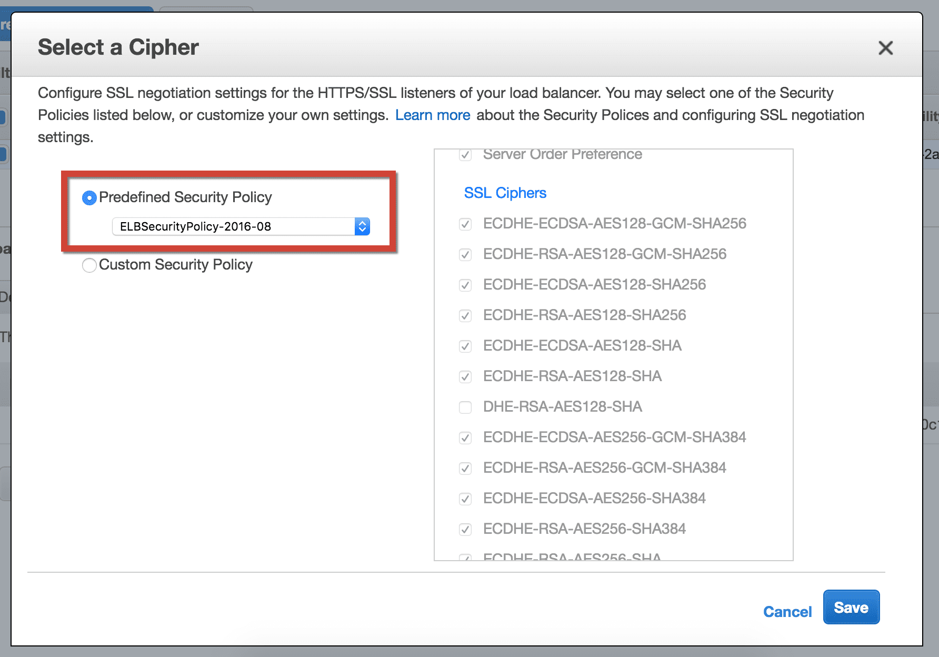Cancel the cipher selection
Screen dimensions: 939x657
(x=787, y=612)
